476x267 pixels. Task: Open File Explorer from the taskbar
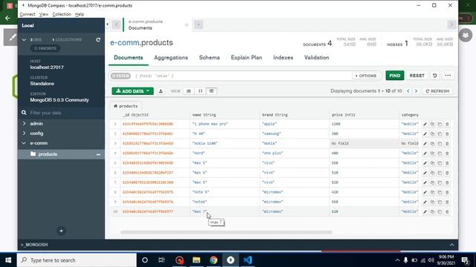coord(196,260)
